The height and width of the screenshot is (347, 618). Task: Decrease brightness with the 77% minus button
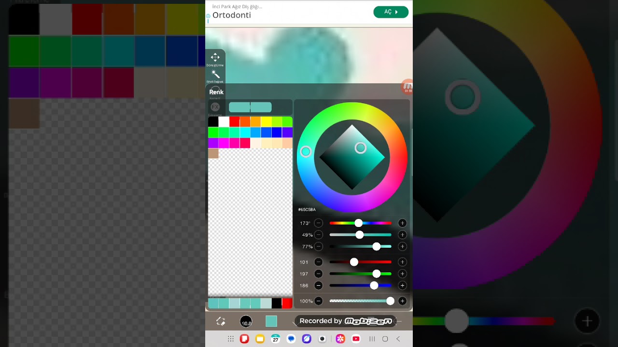319,246
